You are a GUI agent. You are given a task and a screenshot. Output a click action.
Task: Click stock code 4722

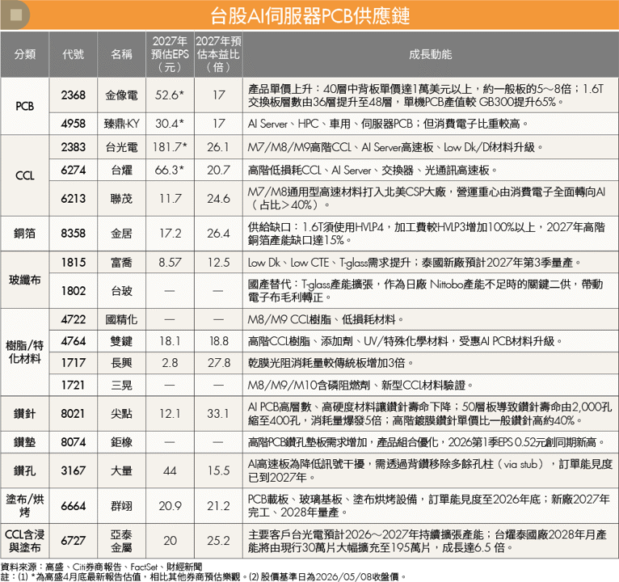point(73,319)
